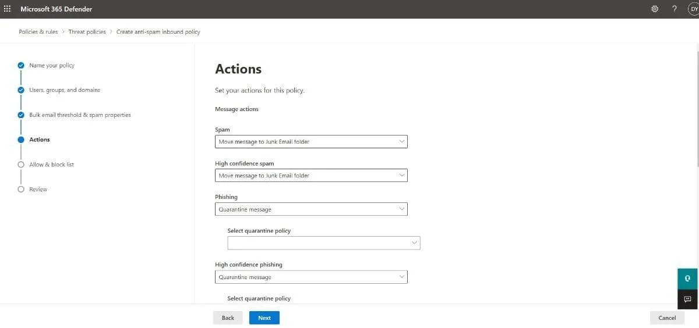Click the Next button
This screenshot has height=328, width=699.
(264, 318)
